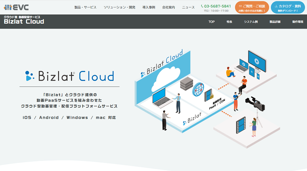Click the phone handset icon beside number
The width and height of the screenshot is (307, 171).
[202, 6]
